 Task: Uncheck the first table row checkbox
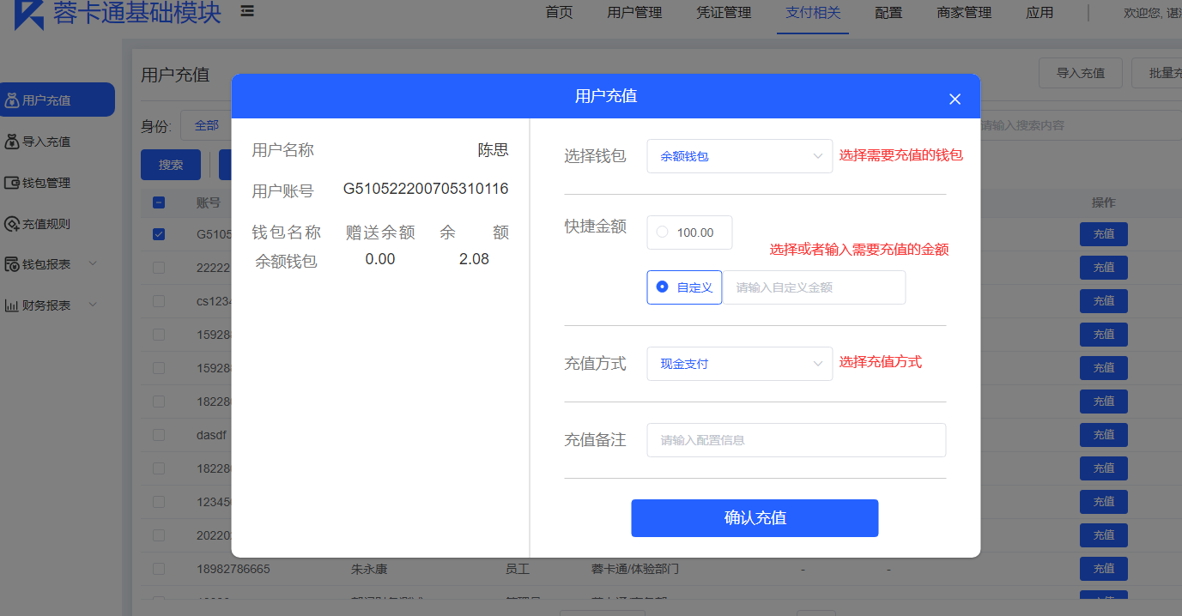pos(159,234)
